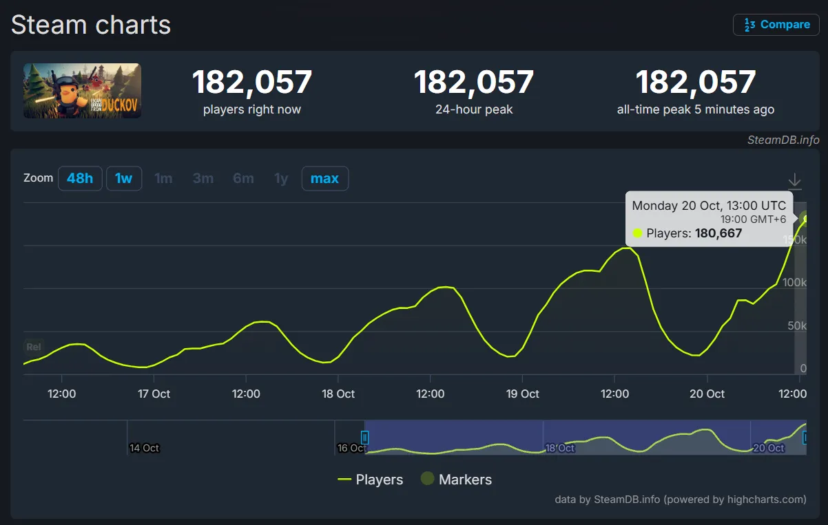Click the 50k y-axis label
828x525 pixels.
click(x=796, y=325)
